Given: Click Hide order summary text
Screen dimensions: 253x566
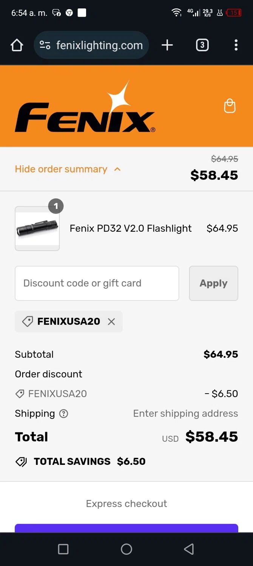Looking at the screenshot, I should point(61,169).
